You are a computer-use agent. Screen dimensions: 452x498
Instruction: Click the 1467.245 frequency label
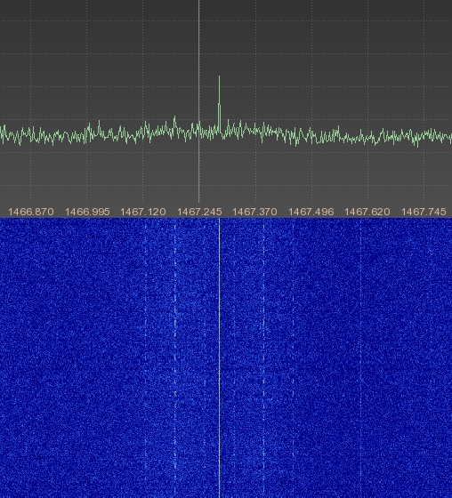tap(199, 212)
